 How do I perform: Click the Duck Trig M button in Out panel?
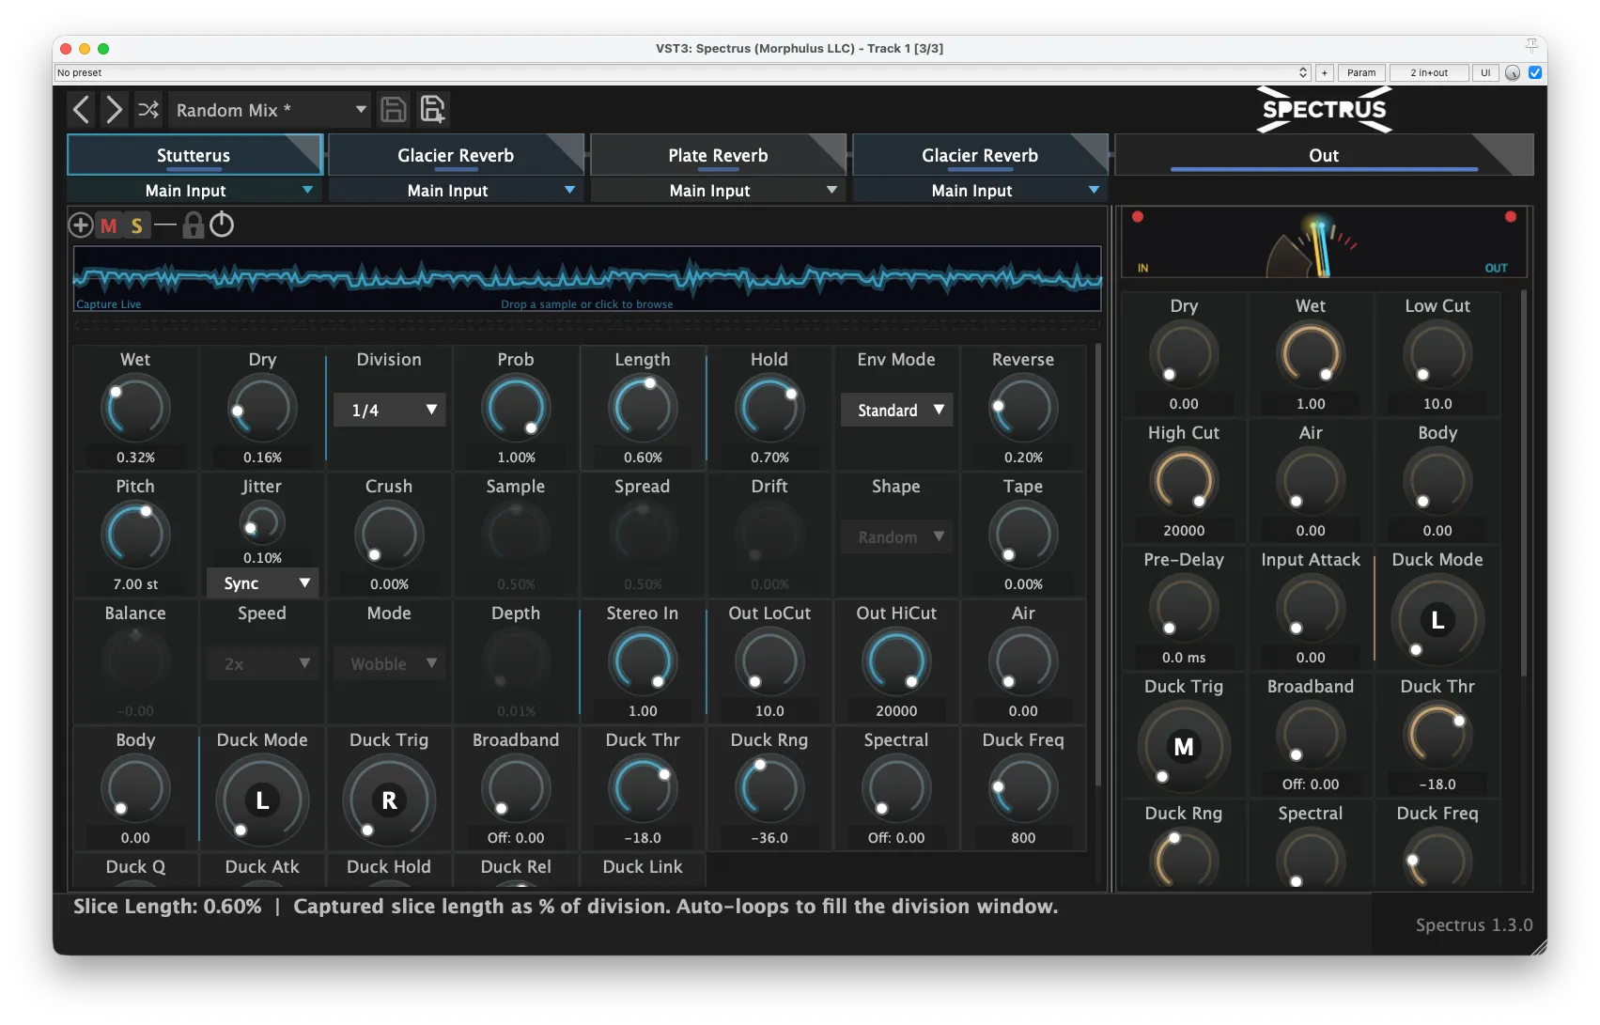[1184, 747]
